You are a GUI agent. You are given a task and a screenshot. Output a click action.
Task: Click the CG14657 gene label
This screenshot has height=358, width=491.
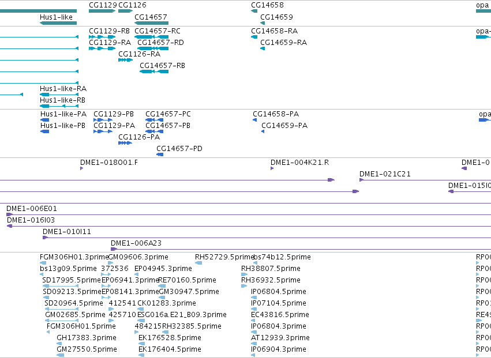click(151, 17)
